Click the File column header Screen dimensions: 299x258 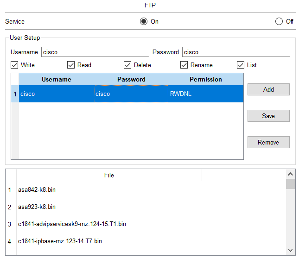[x=109, y=175]
